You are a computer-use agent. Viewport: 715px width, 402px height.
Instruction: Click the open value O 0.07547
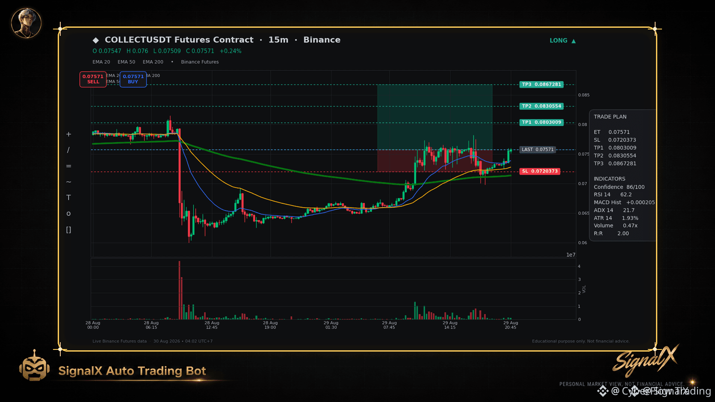point(107,51)
